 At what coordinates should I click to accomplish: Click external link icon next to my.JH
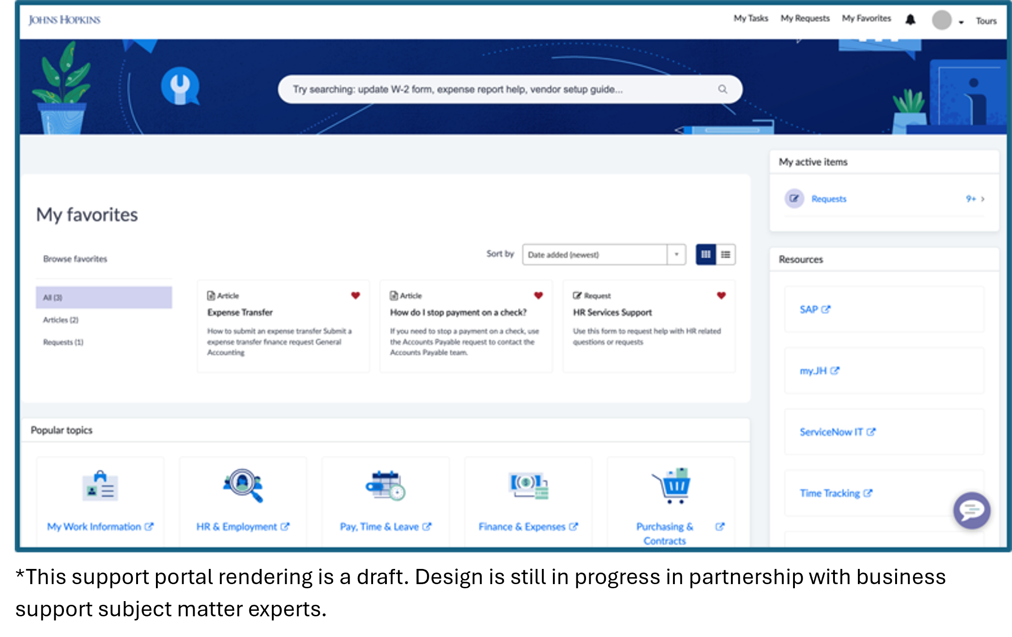click(x=834, y=370)
